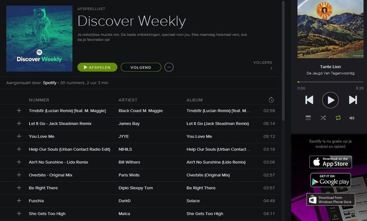Add Trndsttr (Lucian Remix) with plus icon
367x221 pixels.
[x=19, y=111]
